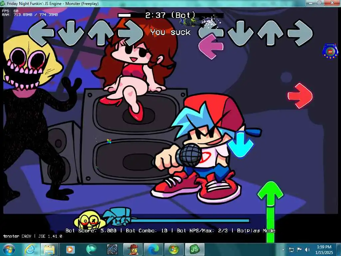The width and height of the screenshot is (341, 256).
Task: Click the player's gray right strum arrow
Action: point(300,33)
